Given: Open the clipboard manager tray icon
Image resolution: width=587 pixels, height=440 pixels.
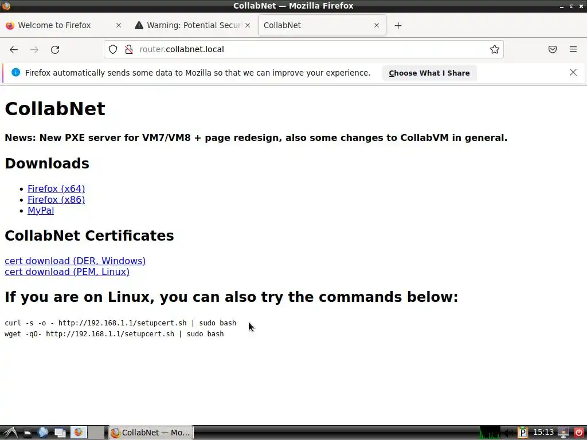Looking at the screenshot, I should coord(523,433).
